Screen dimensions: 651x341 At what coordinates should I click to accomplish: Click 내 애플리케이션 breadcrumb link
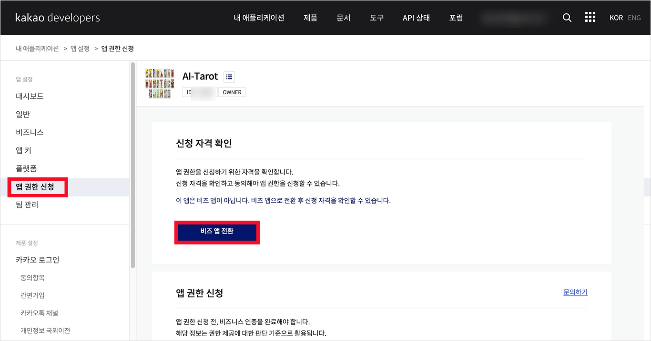[x=37, y=49]
